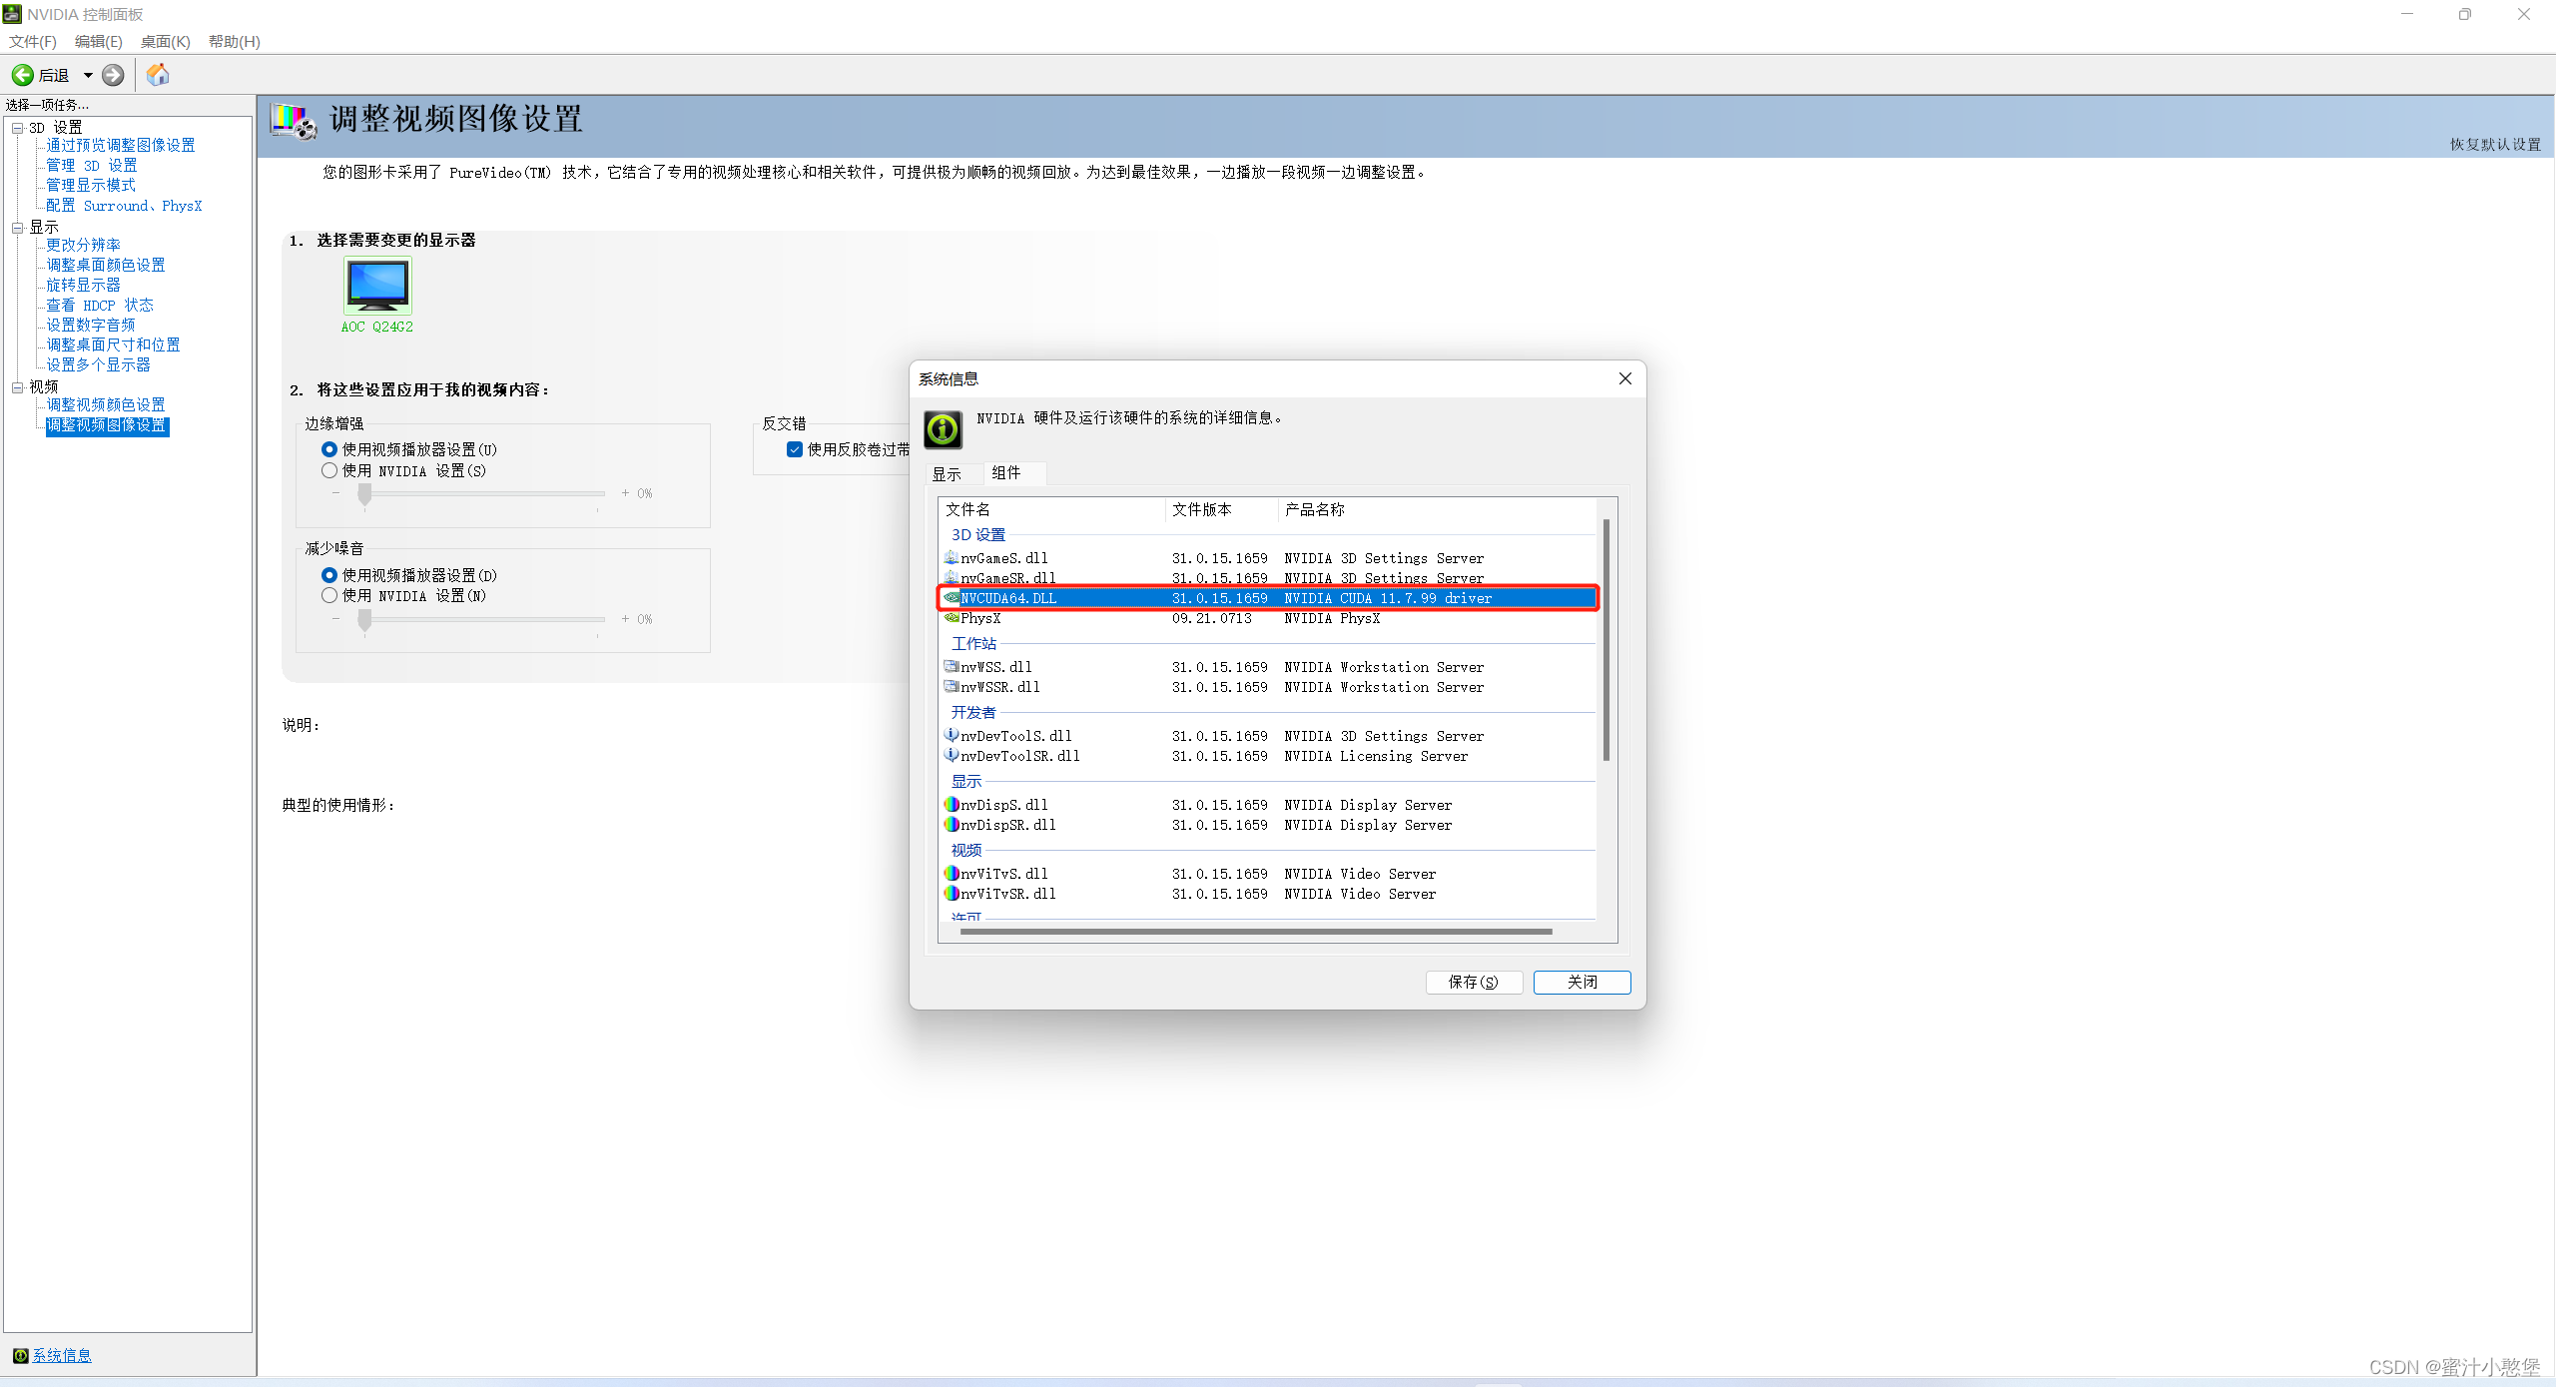This screenshot has width=2556, height=1387.
Task: Open the 文件(F) menu
Action: tap(33, 41)
